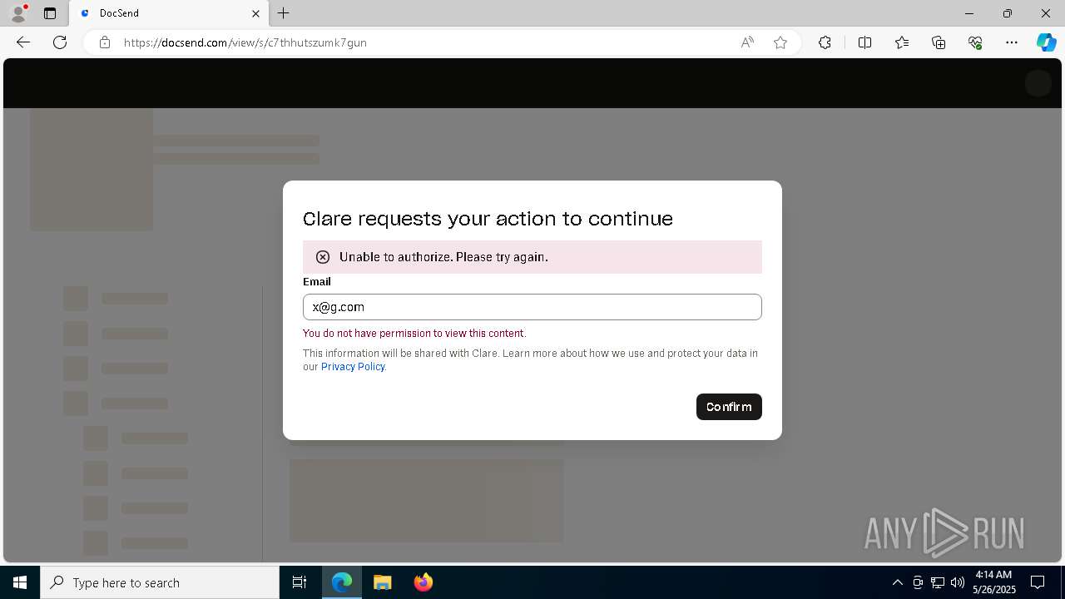This screenshot has height=599, width=1065.
Task: Open the Copilot sidebar icon
Action: click(1046, 42)
